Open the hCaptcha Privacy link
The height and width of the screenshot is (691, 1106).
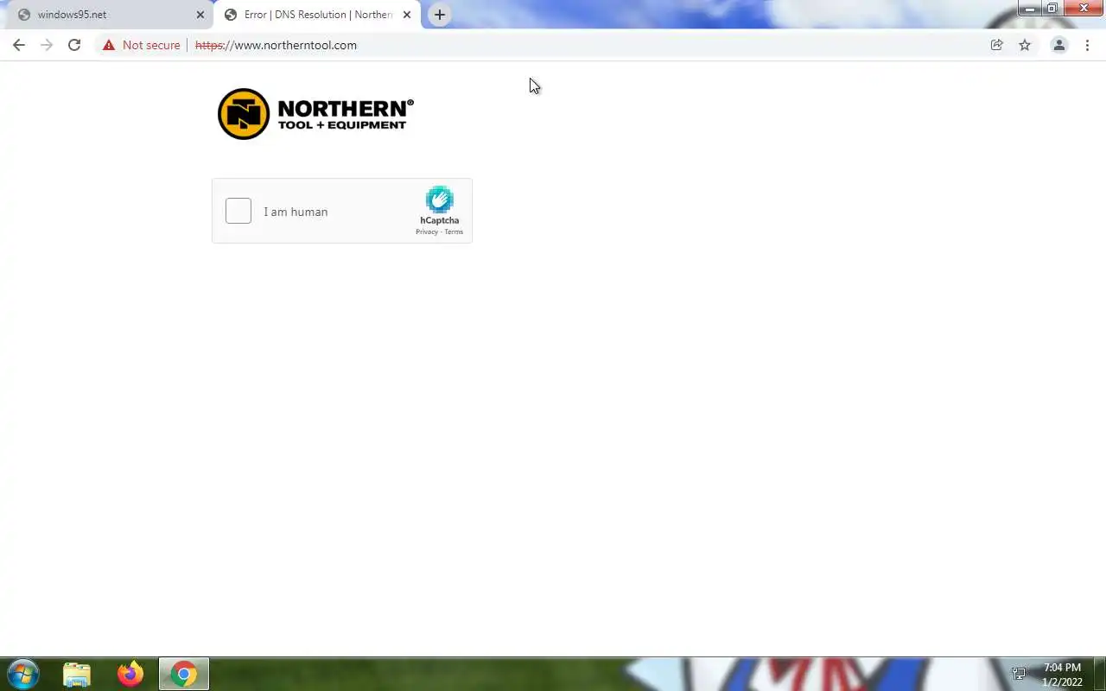point(427,231)
